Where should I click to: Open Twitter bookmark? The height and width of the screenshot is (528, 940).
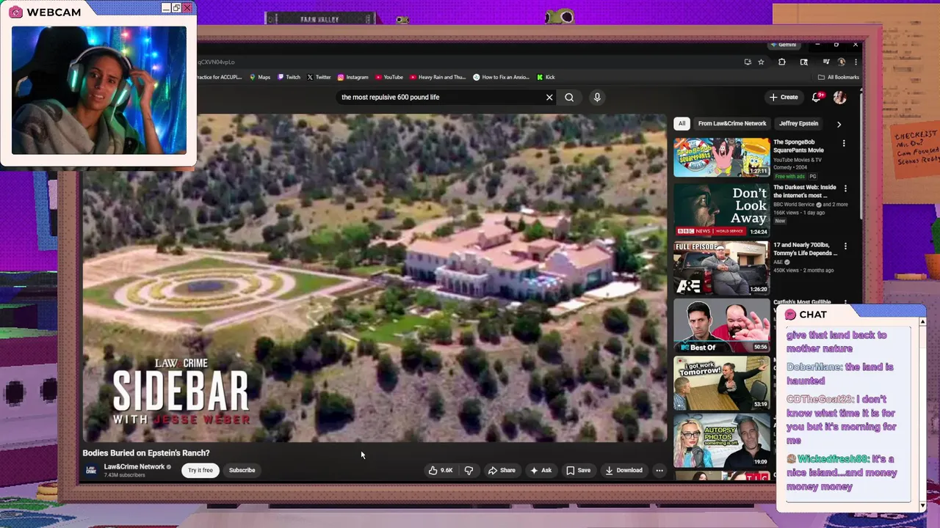coord(319,77)
